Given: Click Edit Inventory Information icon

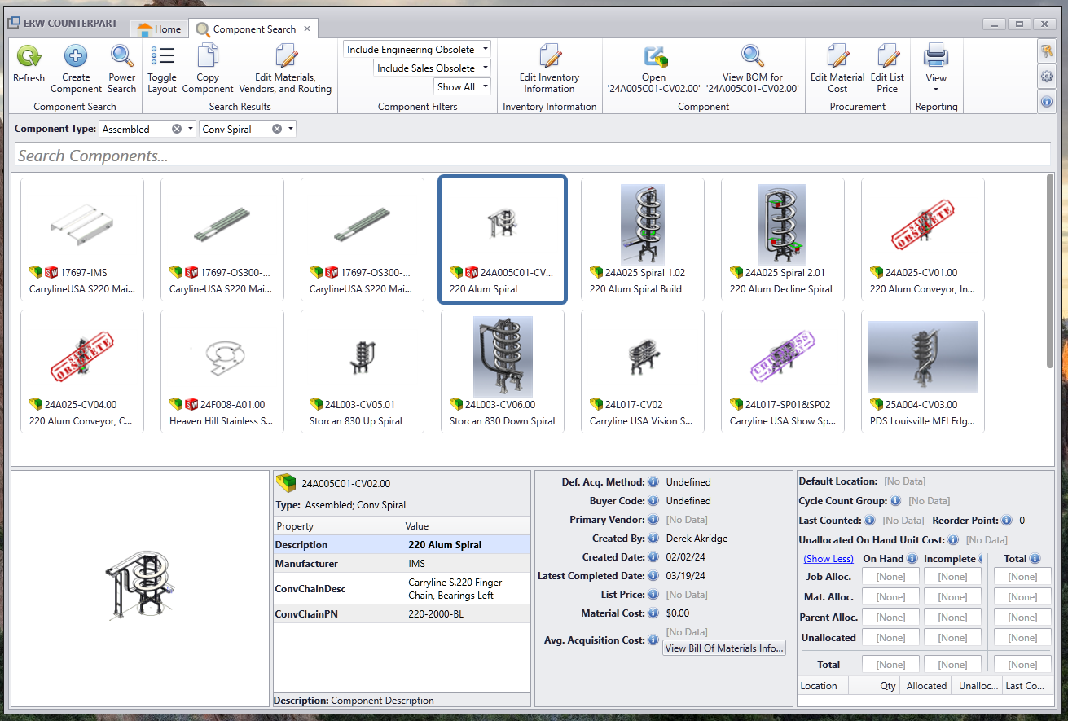Looking at the screenshot, I should [x=550, y=57].
